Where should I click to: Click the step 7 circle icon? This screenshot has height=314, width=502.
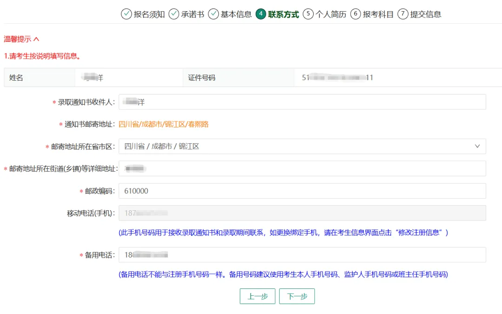coord(403,14)
